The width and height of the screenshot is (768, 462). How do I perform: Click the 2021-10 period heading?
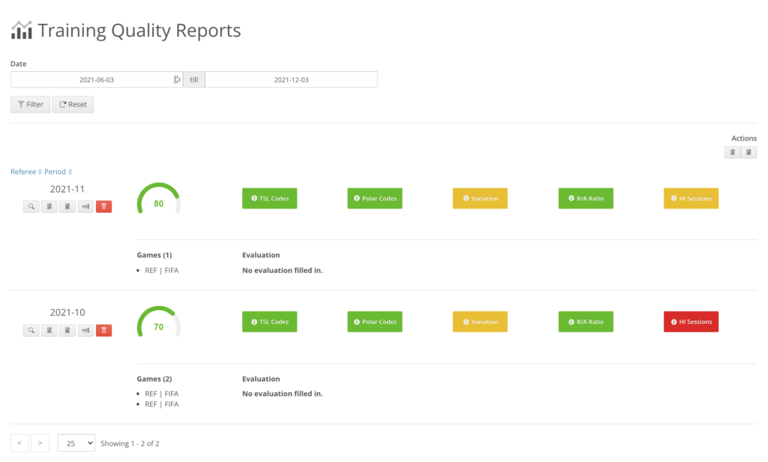click(x=67, y=313)
